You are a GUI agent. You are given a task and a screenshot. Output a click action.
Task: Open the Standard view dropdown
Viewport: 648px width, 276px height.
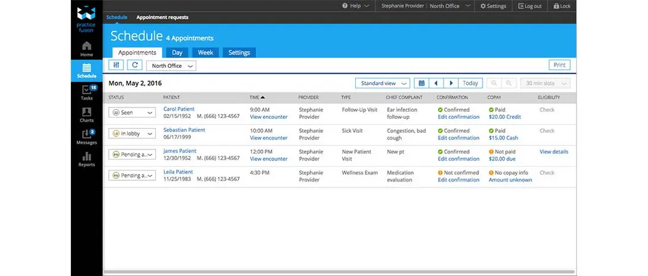pos(382,83)
